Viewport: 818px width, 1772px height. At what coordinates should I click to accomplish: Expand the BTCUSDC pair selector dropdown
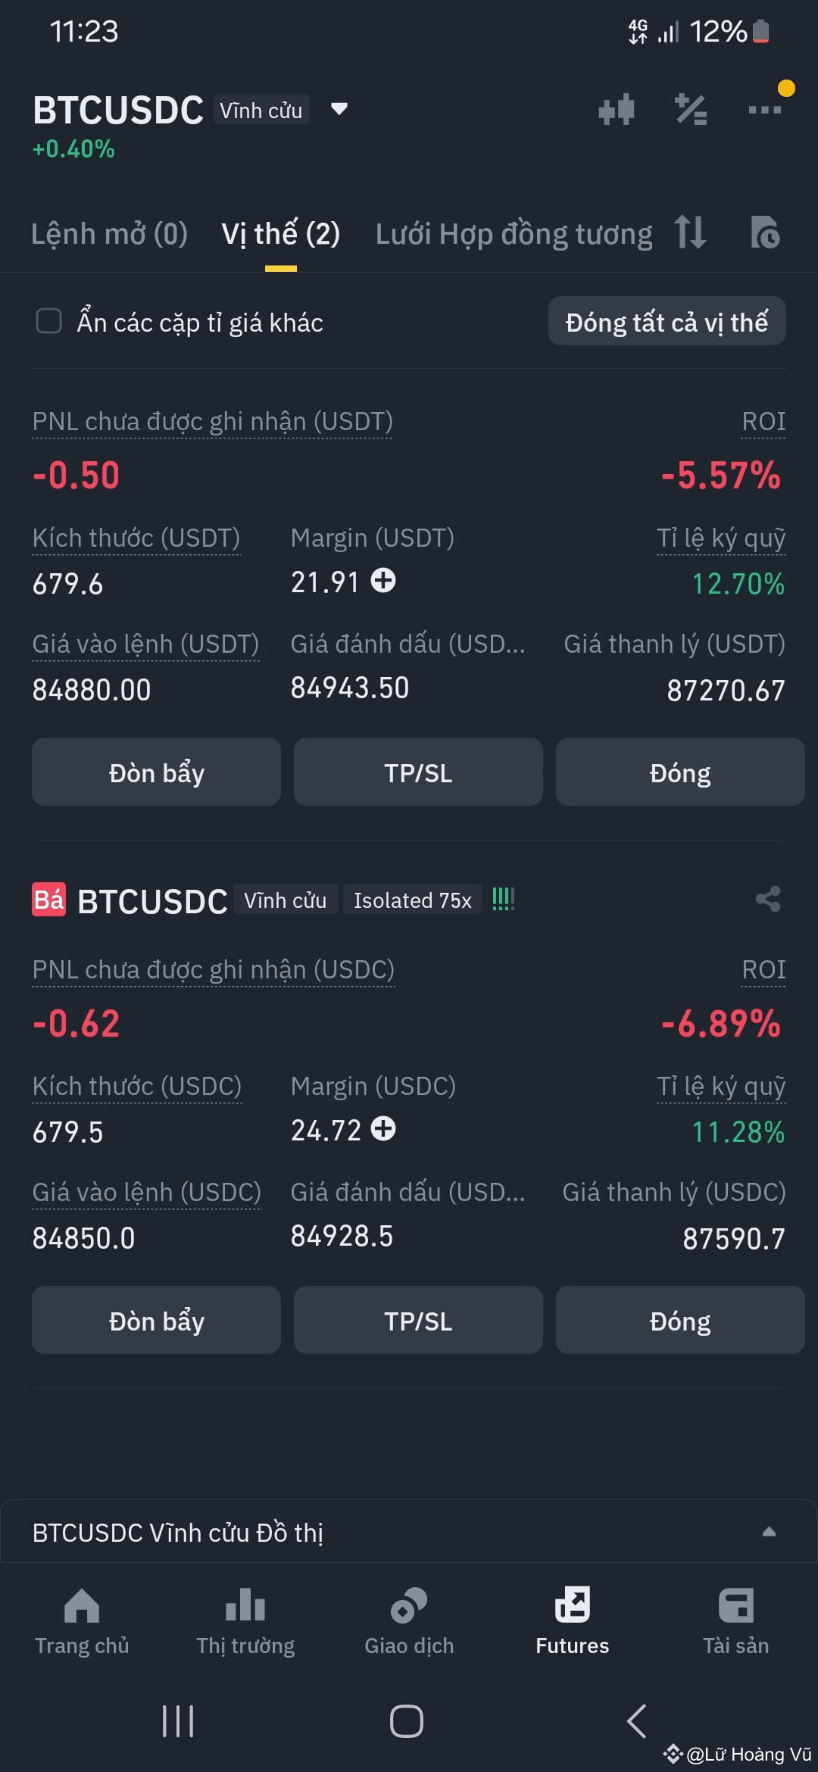[x=339, y=109]
